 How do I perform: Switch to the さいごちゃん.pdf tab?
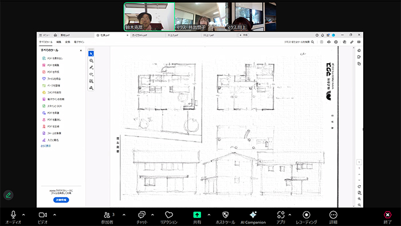139,35
